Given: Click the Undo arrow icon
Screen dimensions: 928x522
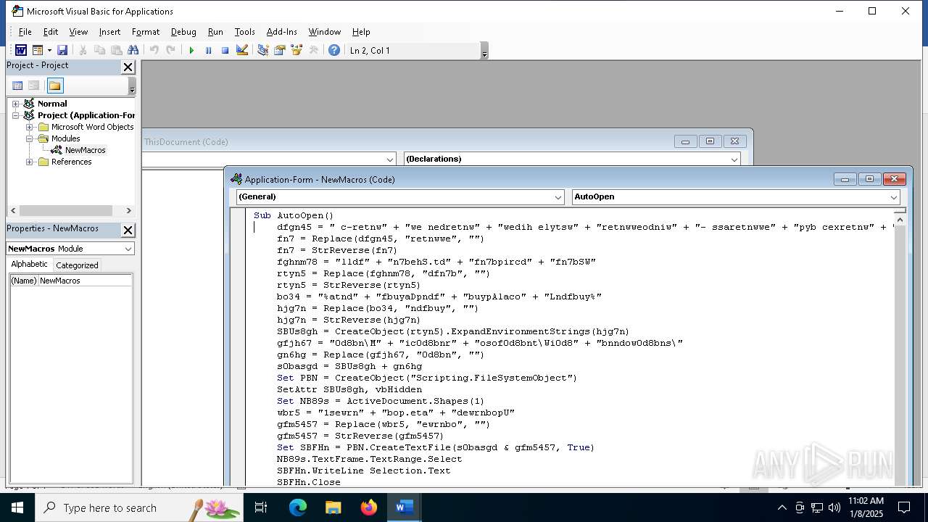Looking at the screenshot, I should pyautogui.click(x=154, y=50).
